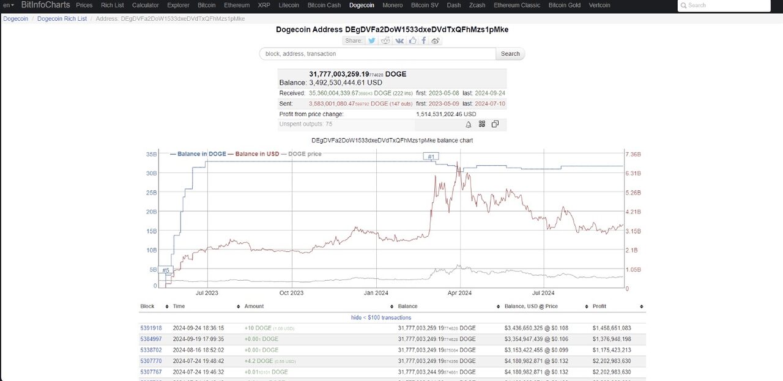
Task: Click the received last date 2024-09-24
Action: click(490, 93)
